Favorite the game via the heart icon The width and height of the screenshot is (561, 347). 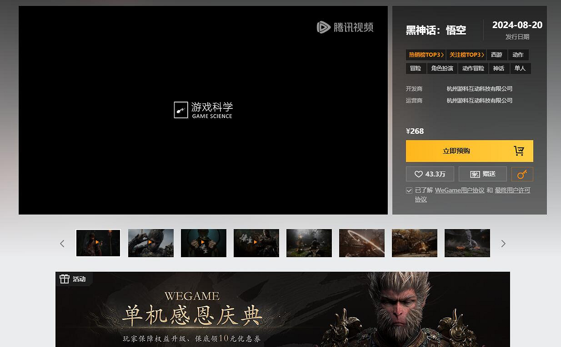point(419,174)
